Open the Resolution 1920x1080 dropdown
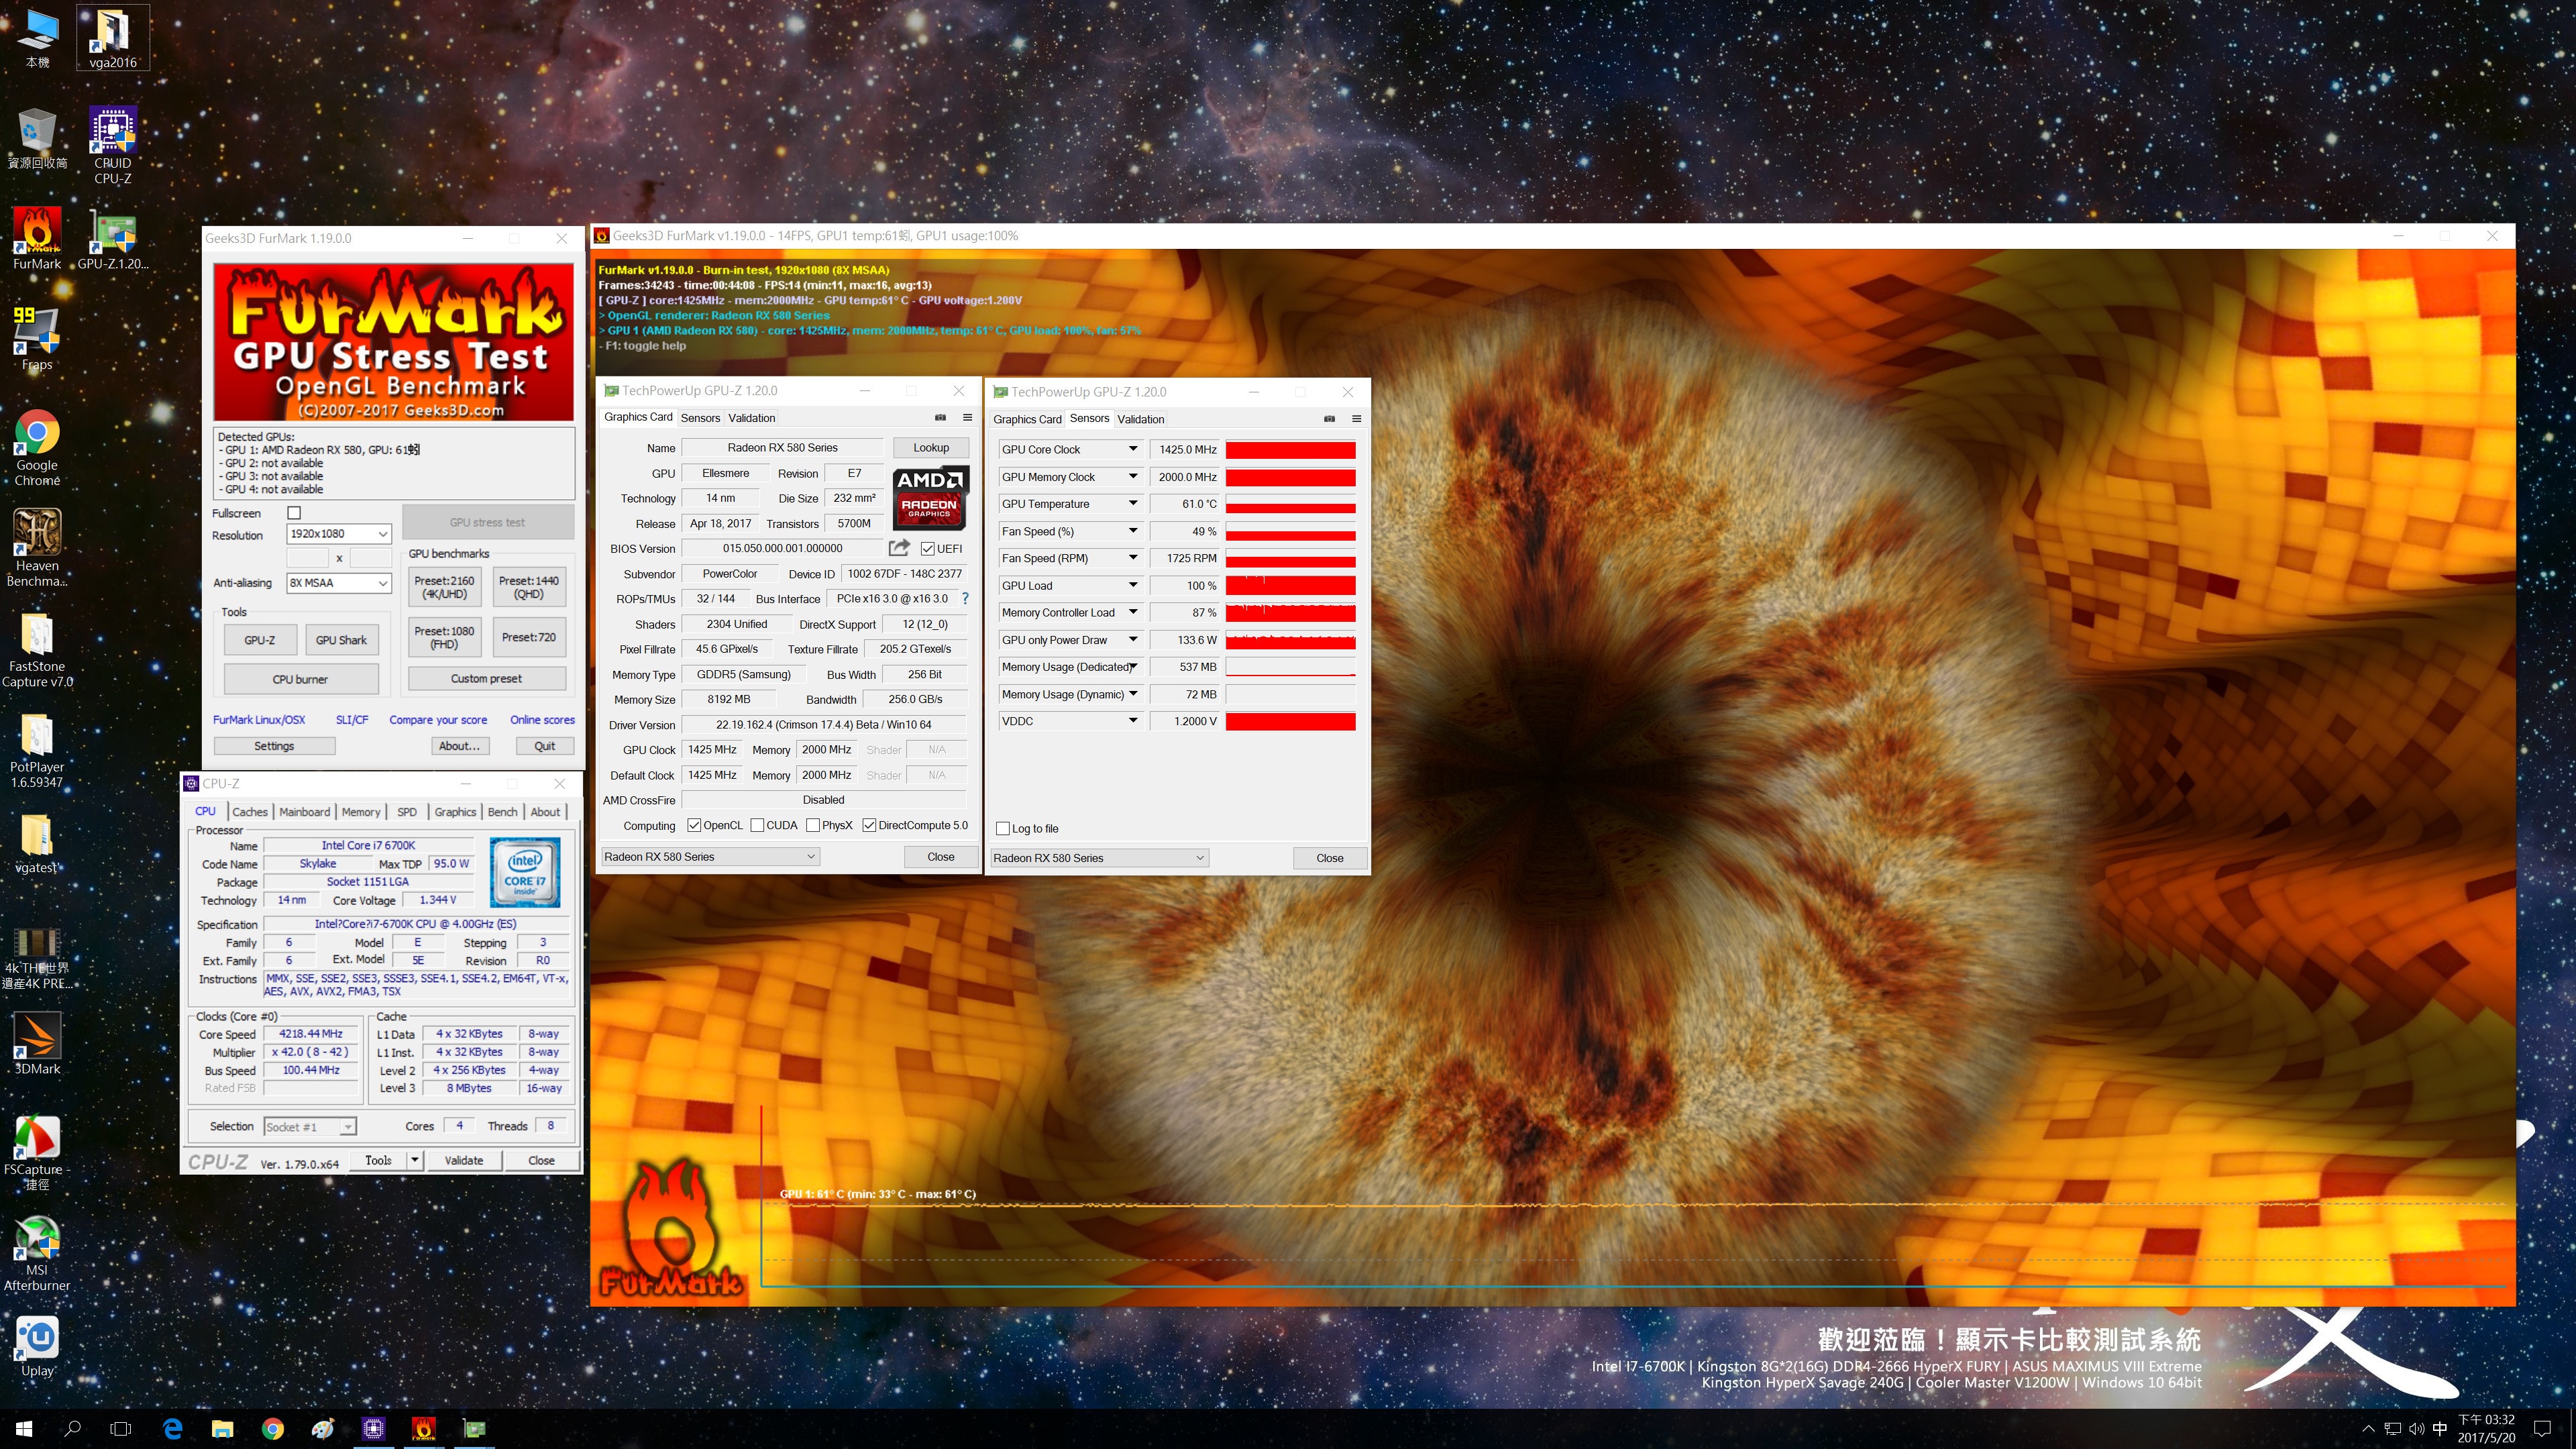The image size is (2576, 1449). coord(339,534)
